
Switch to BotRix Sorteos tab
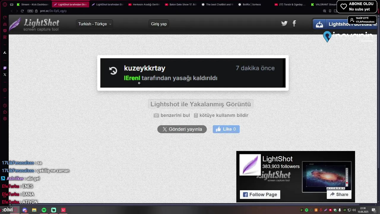[254, 4]
